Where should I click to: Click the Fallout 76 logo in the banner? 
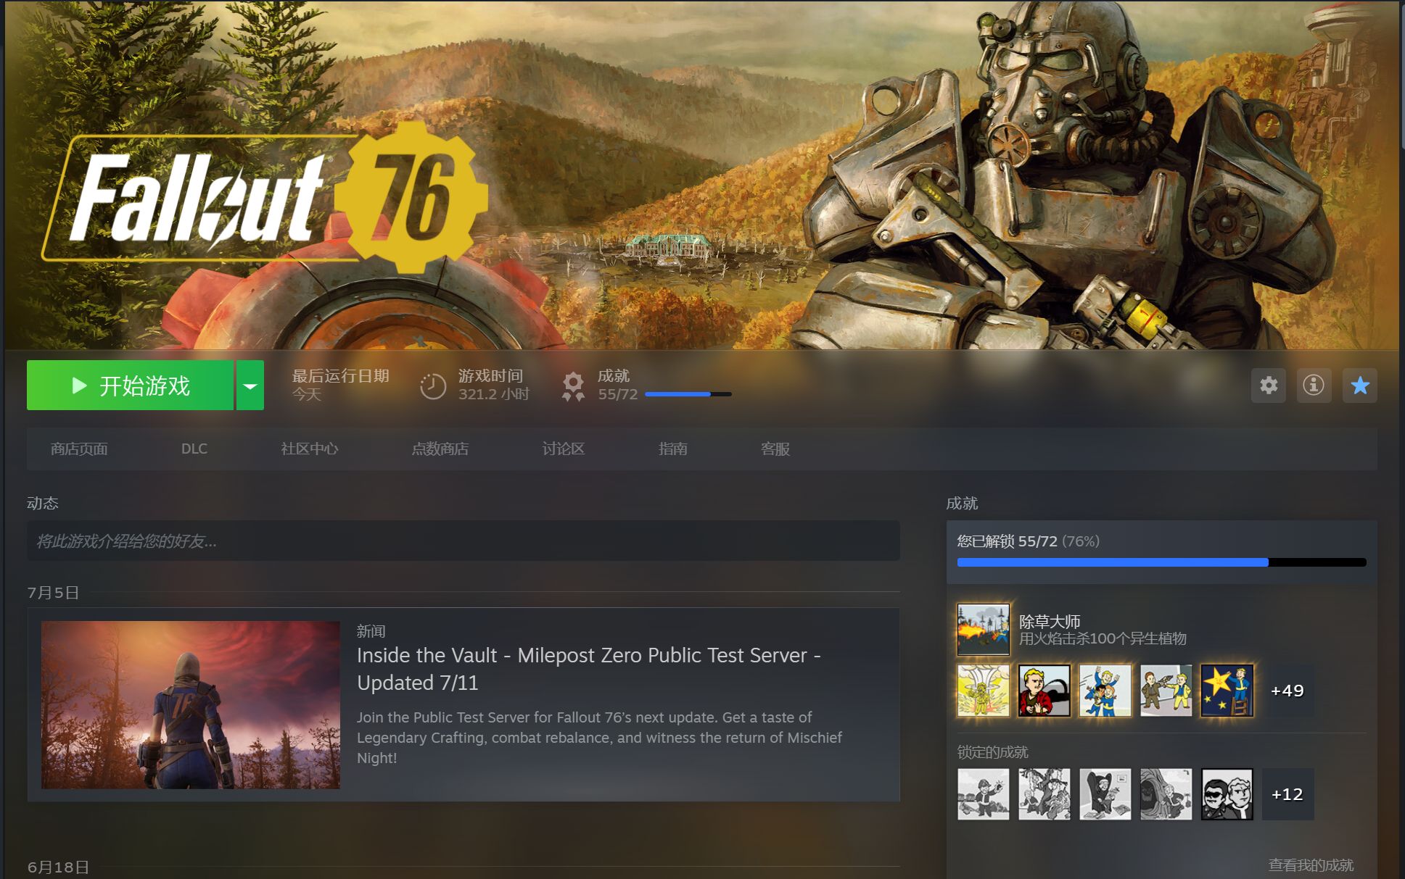pos(265,197)
